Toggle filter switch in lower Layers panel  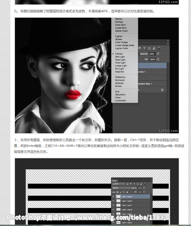[144, 184]
